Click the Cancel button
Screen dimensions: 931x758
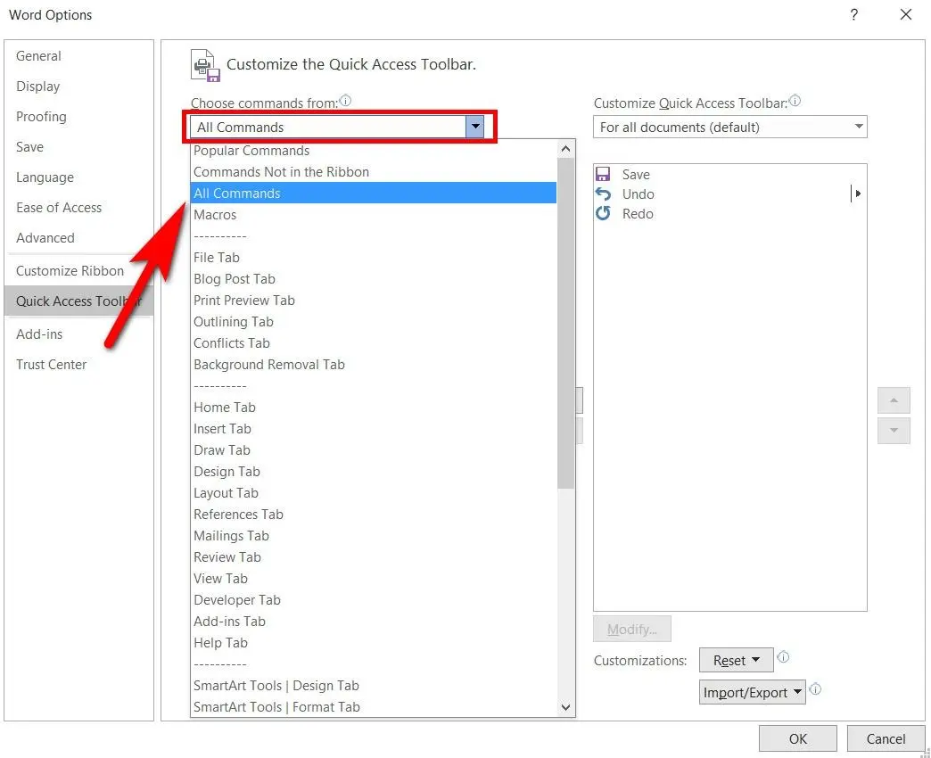pos(886,738)
